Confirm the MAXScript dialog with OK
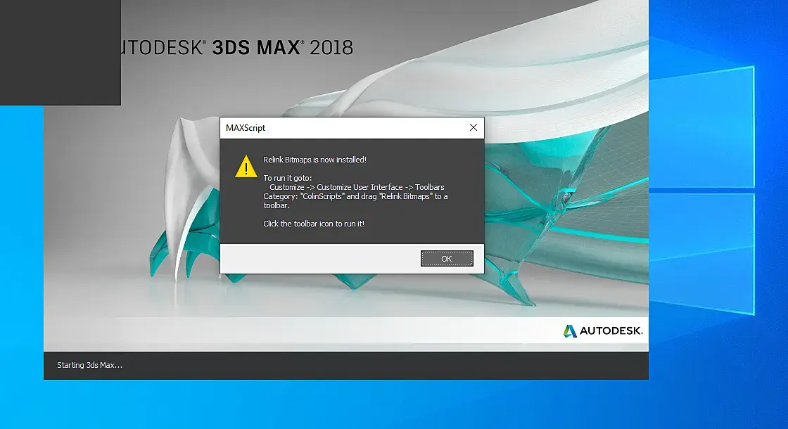Image resolution: width=788 pixels, height=429 pixels. pyautogui.click(x=447, y=259)
